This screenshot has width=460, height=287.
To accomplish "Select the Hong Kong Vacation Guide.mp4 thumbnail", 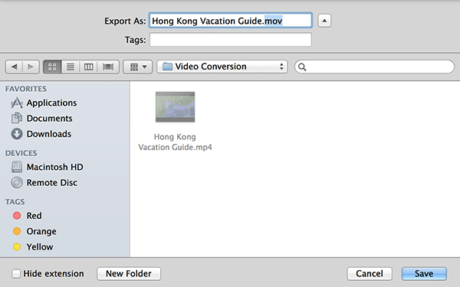I will 175,107.
